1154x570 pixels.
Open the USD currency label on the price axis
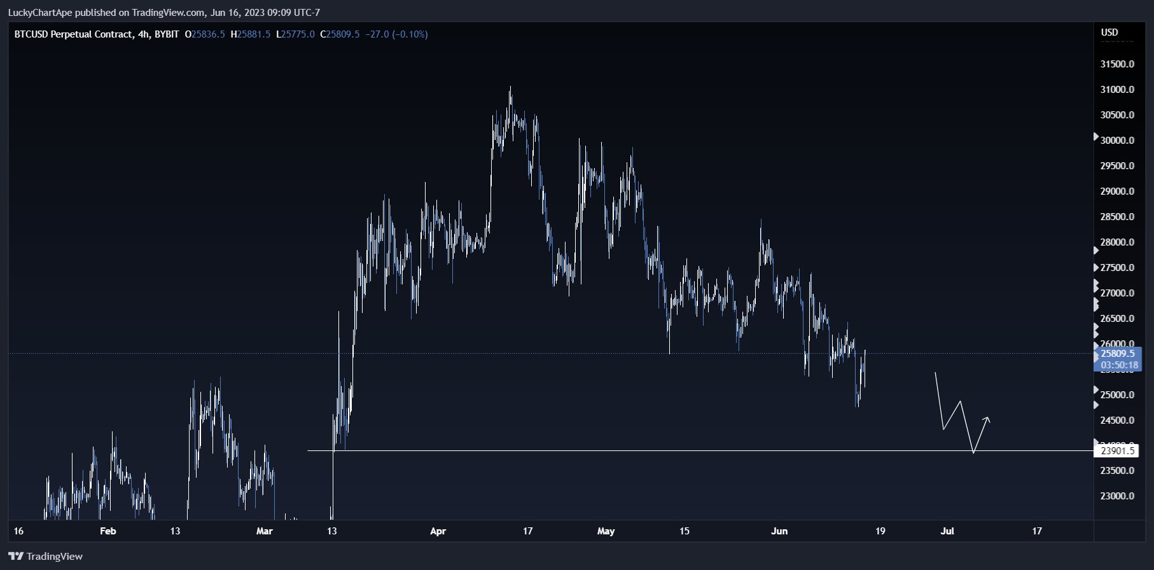(1109, 32)
